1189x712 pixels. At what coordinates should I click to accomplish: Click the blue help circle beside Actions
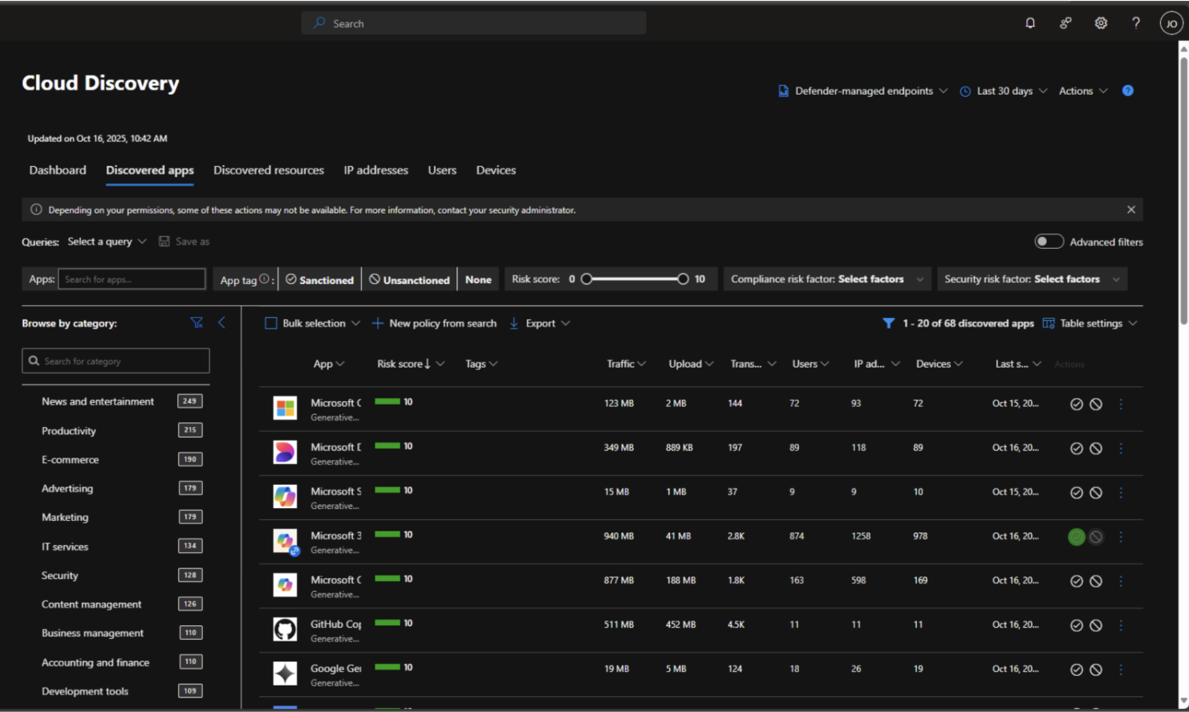pos(1128,91)
